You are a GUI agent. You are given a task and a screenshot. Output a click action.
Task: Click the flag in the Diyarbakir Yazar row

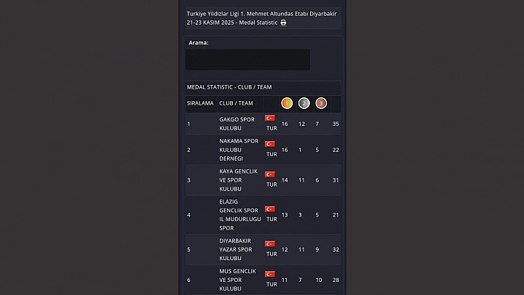270,244
